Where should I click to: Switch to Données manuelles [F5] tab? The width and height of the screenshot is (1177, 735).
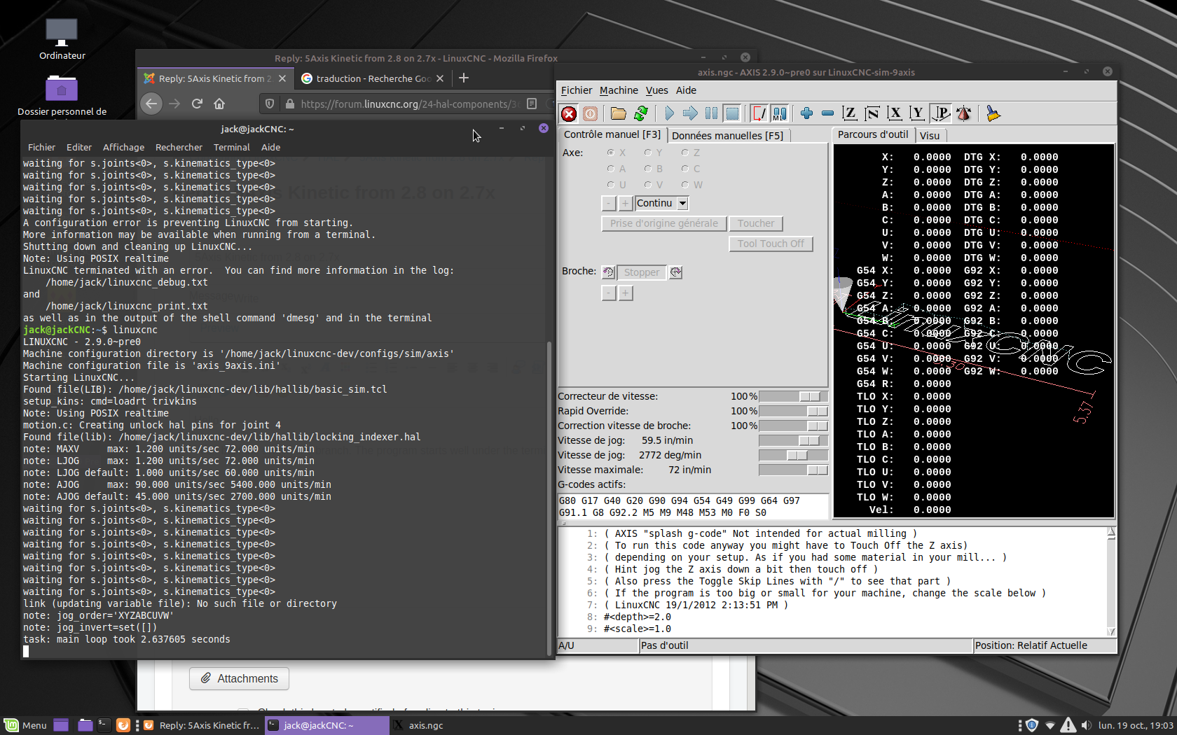point(727,136)
